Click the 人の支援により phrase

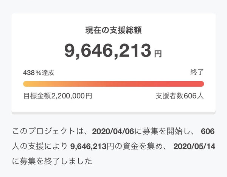click(40, 146)
